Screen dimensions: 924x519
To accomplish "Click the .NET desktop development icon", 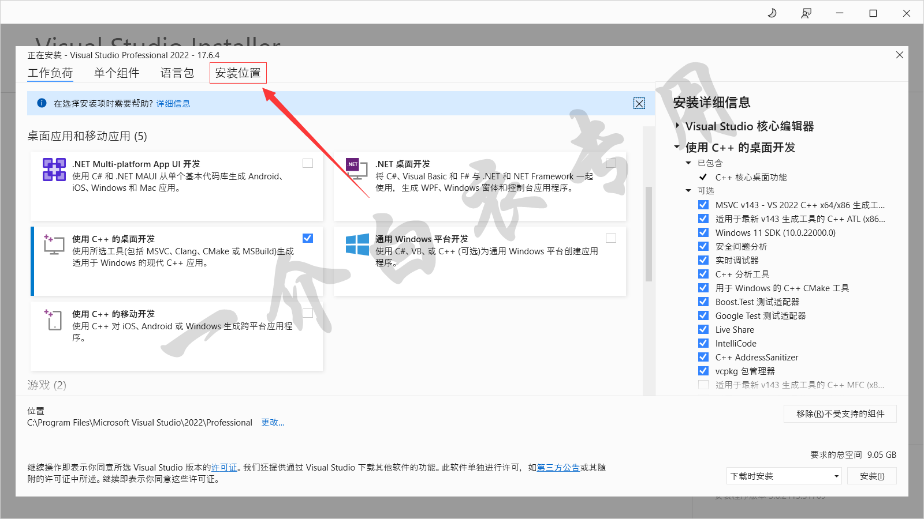I will click(356, 169).
